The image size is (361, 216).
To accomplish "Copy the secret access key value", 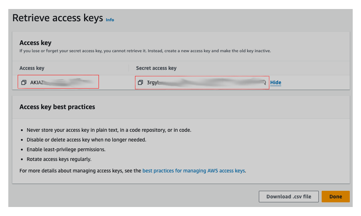I will (141, 82).
